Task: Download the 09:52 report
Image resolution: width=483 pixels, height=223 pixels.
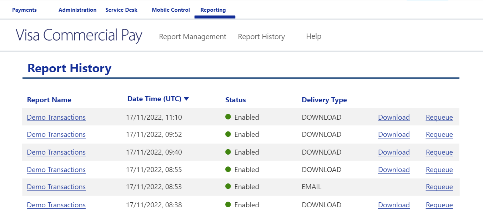Action: [394, 134]
